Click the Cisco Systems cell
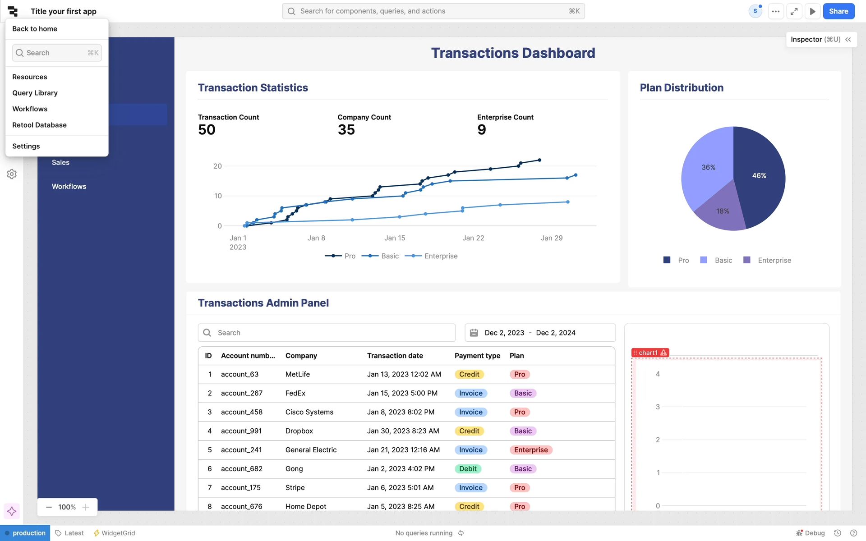 coord(309,412)
